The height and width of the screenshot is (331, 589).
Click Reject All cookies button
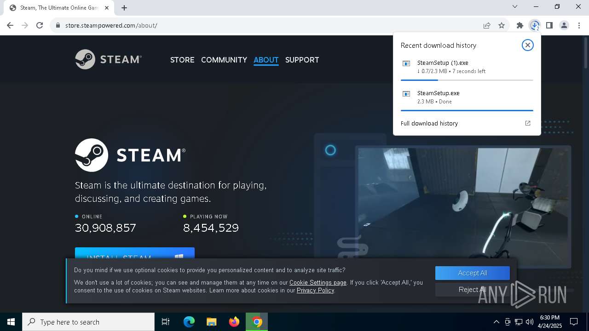tap(473, 290)
